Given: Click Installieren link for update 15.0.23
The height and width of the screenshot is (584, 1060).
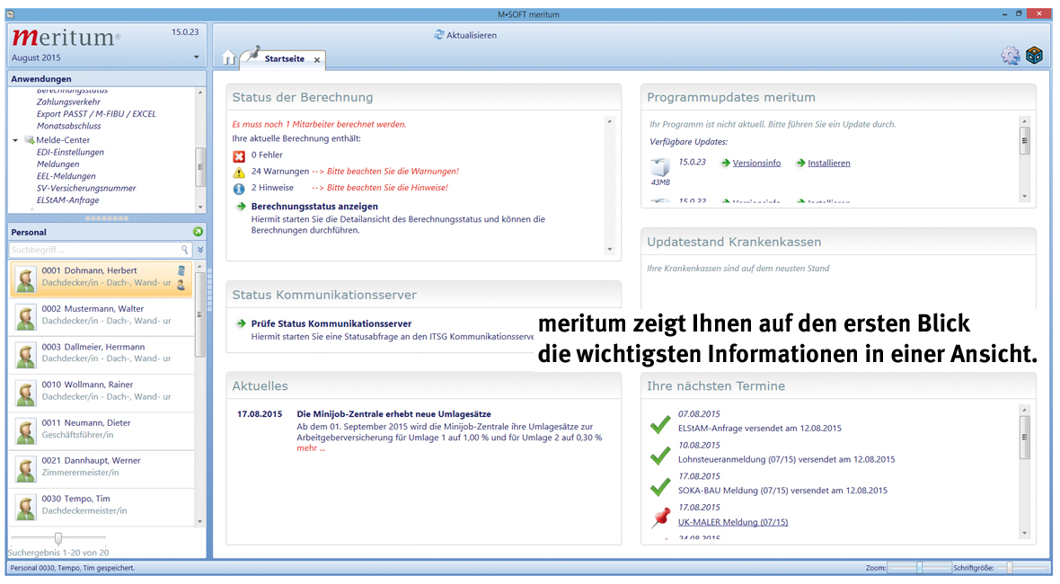Looking at the screenshot, I should point(828,164).
